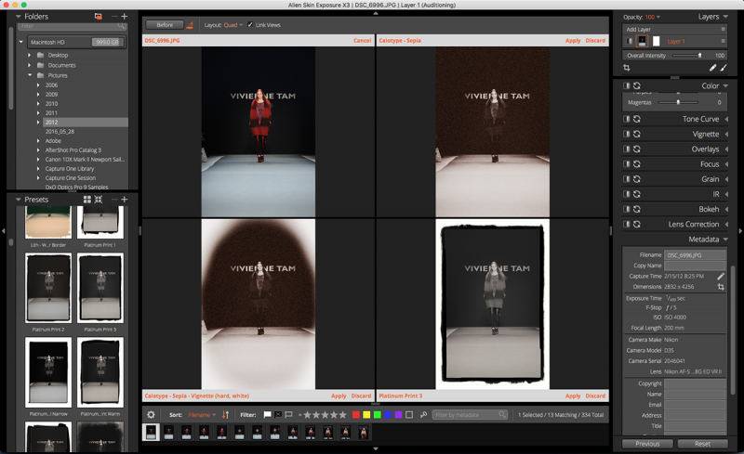The height and width of the screenshot is (454, 744).
Task: Expand the Tone Curve panel
Action: click(726, 119)
